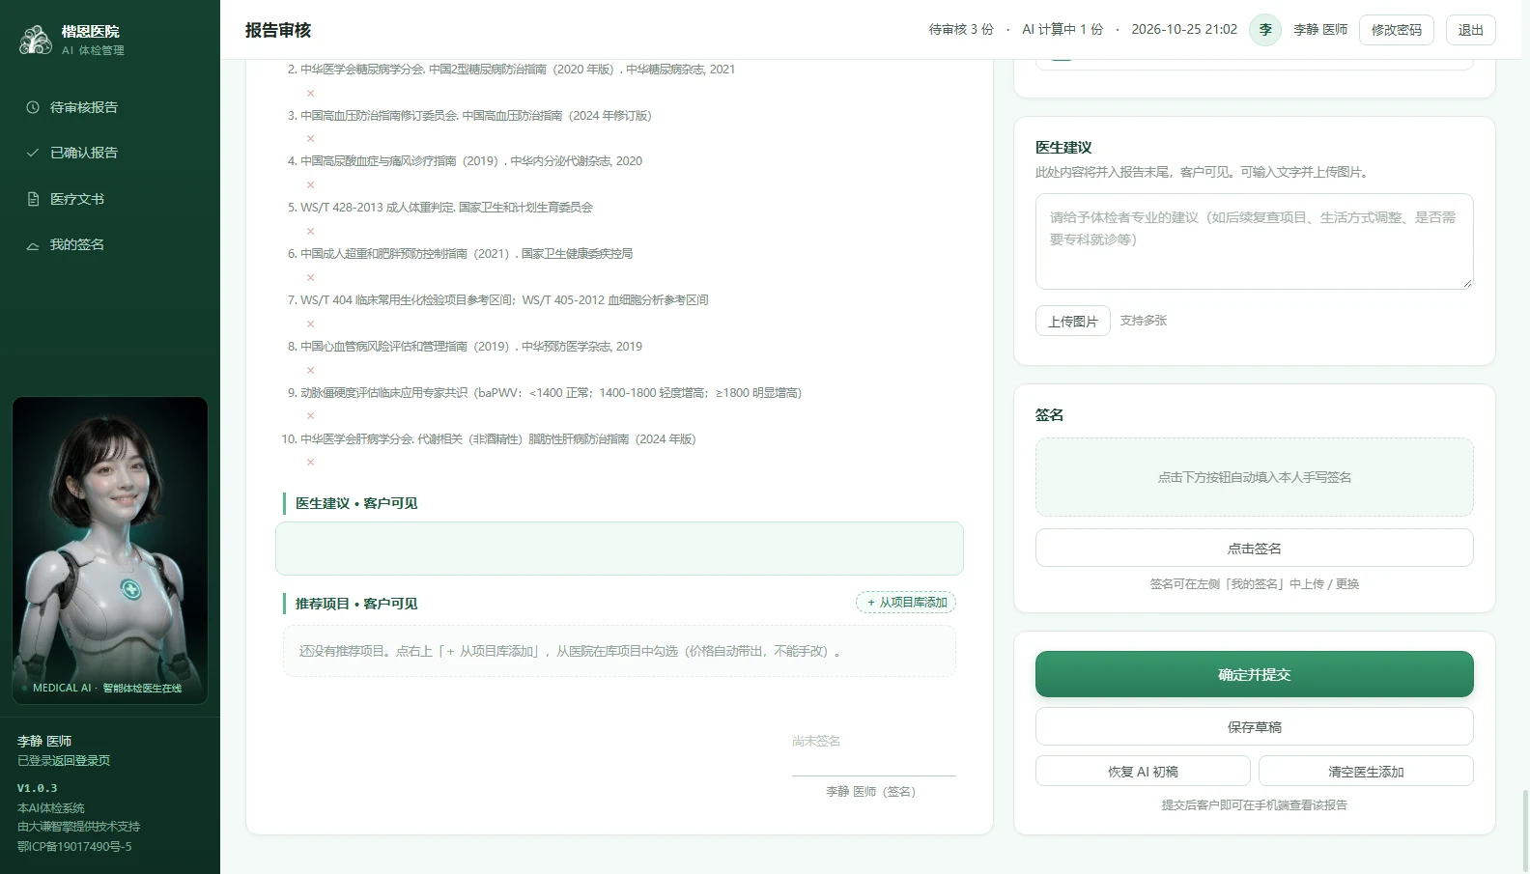Click + 从项目库添加 button
1530x874 pixels.
[906, 603]
